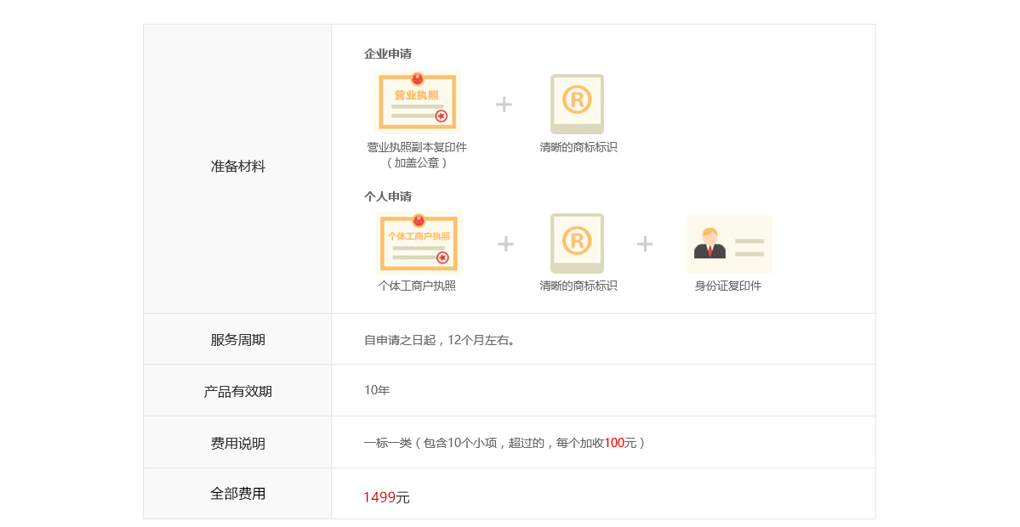Select the 服务周期 row label
1020x527 pixels.
[x=238, y=339]
